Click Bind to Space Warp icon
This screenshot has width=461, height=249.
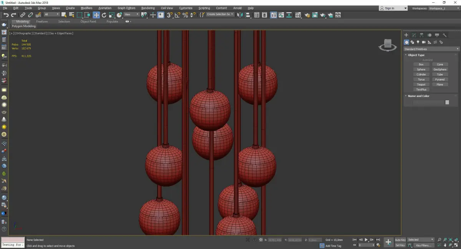point(38,15)
